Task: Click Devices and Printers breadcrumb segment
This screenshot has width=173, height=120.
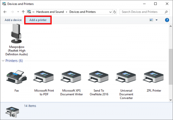Action: [x=82, y=12]
